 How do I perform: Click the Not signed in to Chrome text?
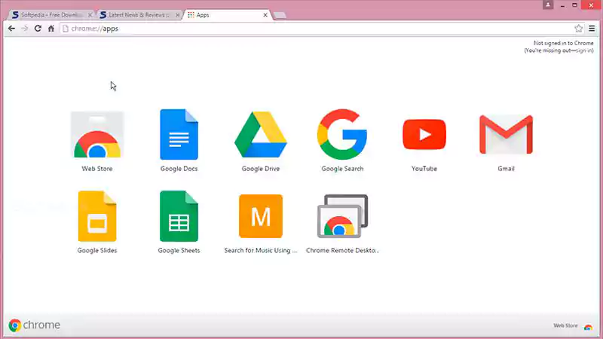coord(563,43)
